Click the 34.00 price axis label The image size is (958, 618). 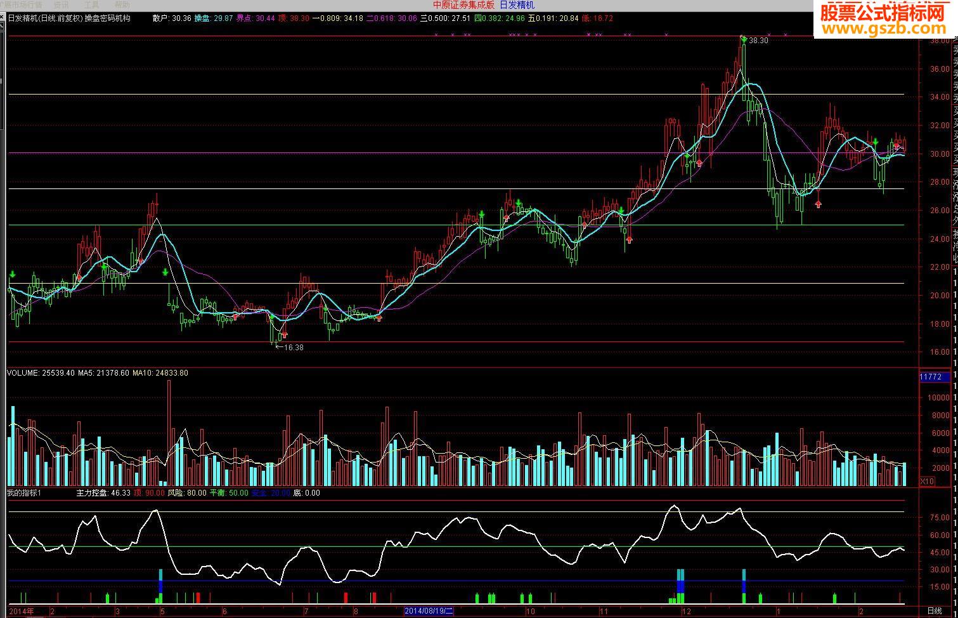point(939,97)
